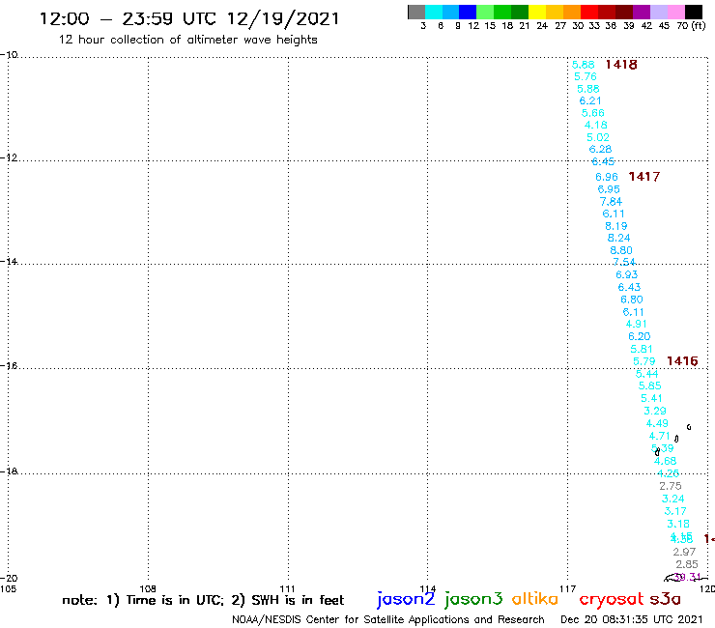Image resolution: width=715 pixels, height=628 pixels.
Task: Click the wave height value 3.17
Action: [675, 511]
